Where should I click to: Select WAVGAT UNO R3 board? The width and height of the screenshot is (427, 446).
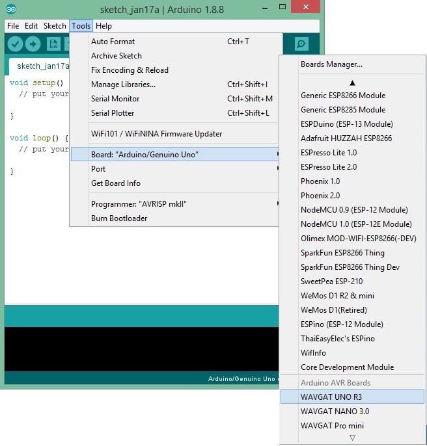[352, 397]
